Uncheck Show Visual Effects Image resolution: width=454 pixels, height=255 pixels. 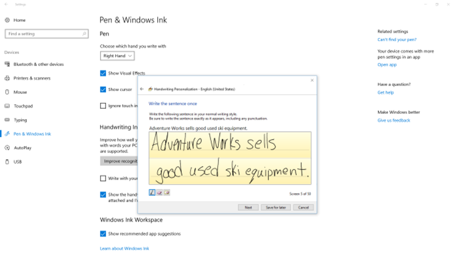(103, 73)
